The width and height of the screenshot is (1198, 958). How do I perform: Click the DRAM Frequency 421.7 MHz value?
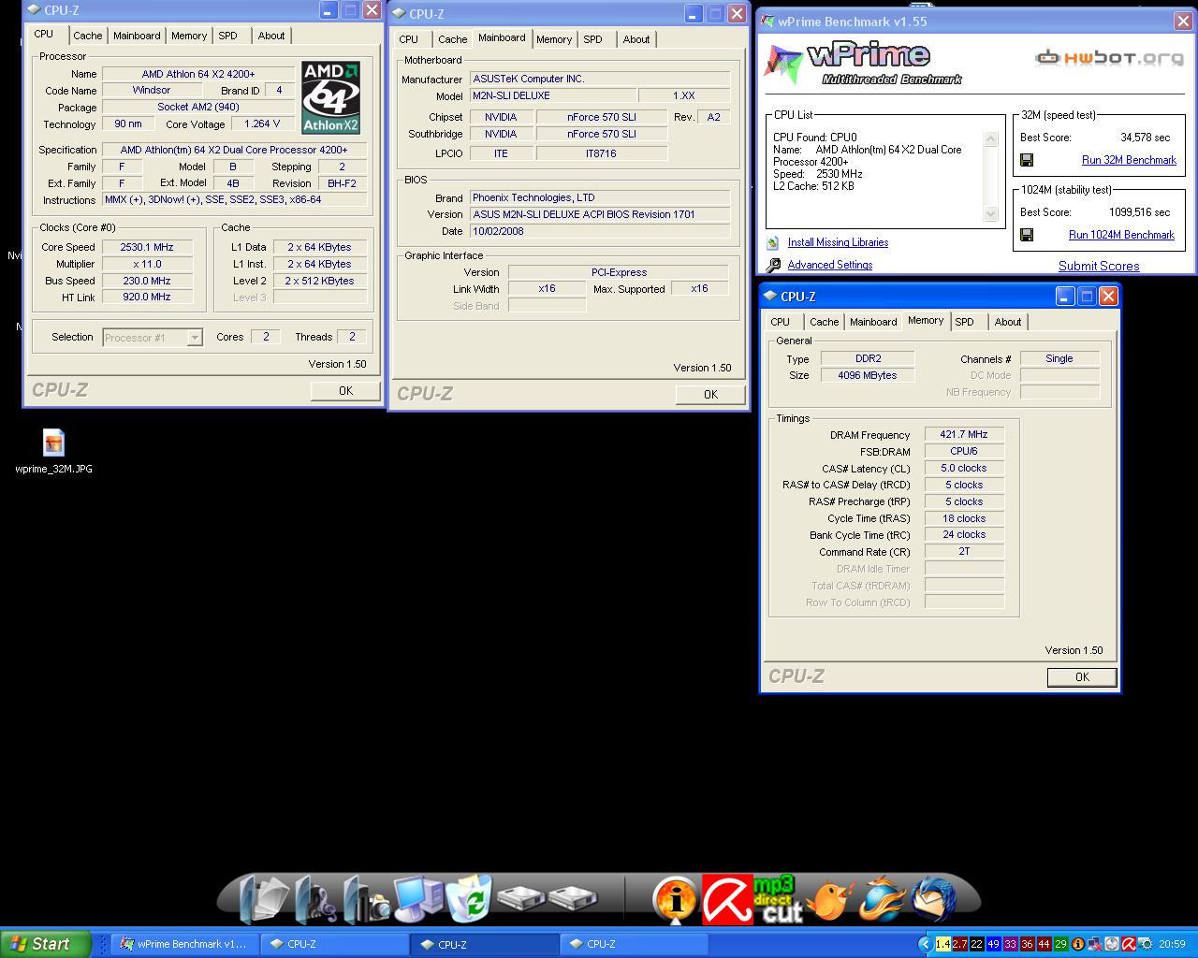[x=964, y=434]
